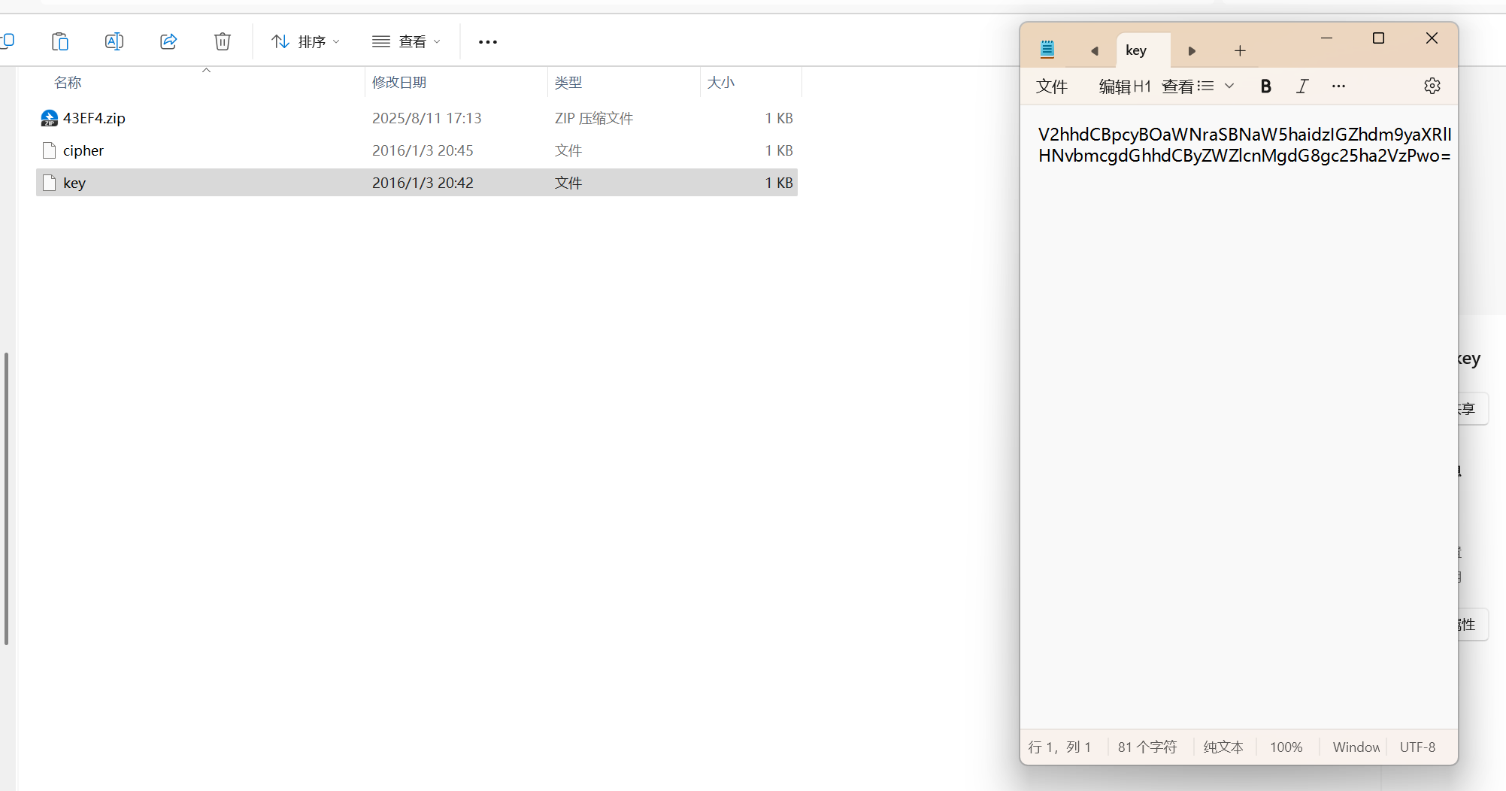This screenshot has height=791, width=1506.
Task: Click the Delete (trash) icon in Explorer
Action: point(222,41)
